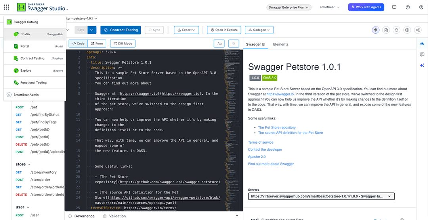
Task: Open the Export dropdown
Action: point(186,30)
